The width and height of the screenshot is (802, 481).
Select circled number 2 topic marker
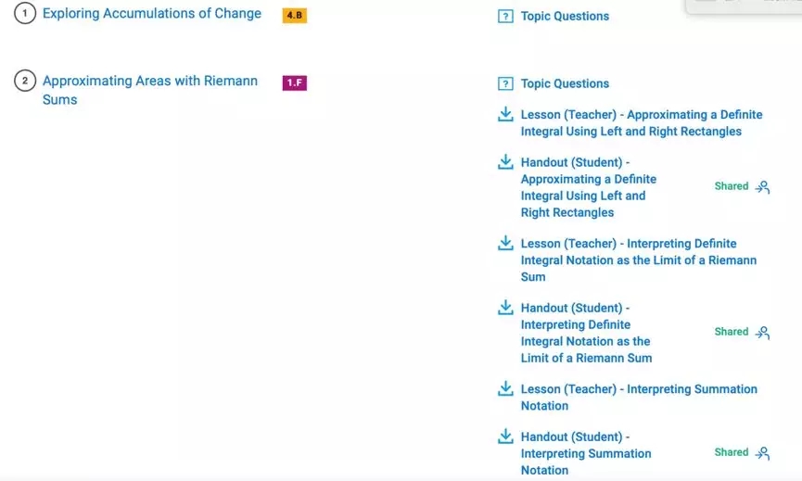(25, 81)
